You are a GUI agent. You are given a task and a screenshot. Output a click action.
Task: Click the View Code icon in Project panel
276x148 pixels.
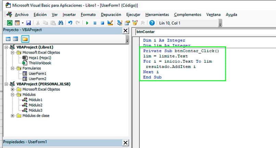[8, 39]
